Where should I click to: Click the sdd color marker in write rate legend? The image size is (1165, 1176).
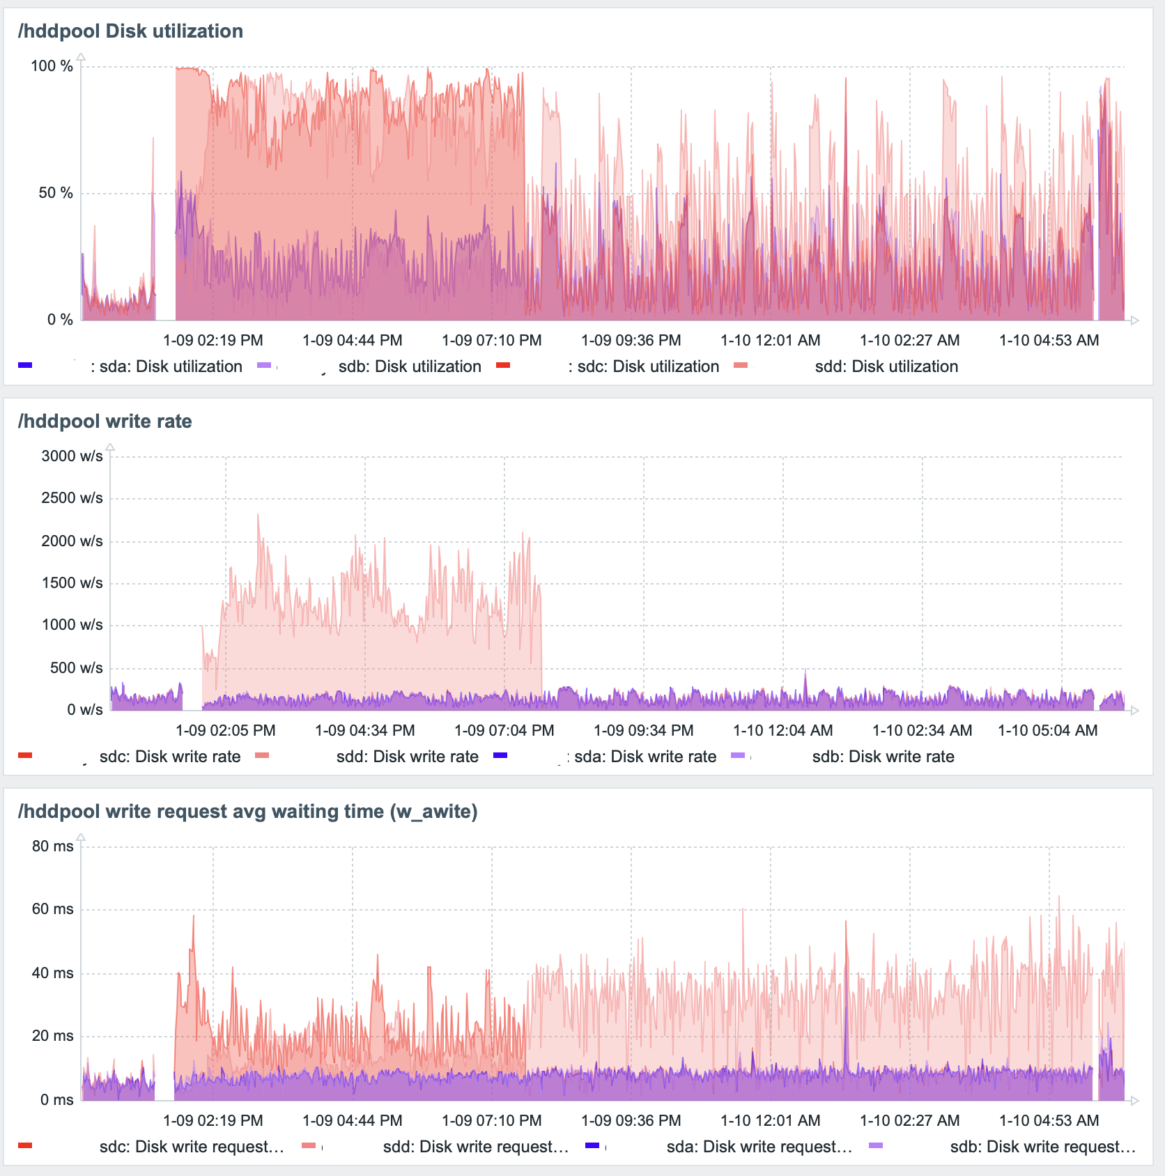(262, 756)
